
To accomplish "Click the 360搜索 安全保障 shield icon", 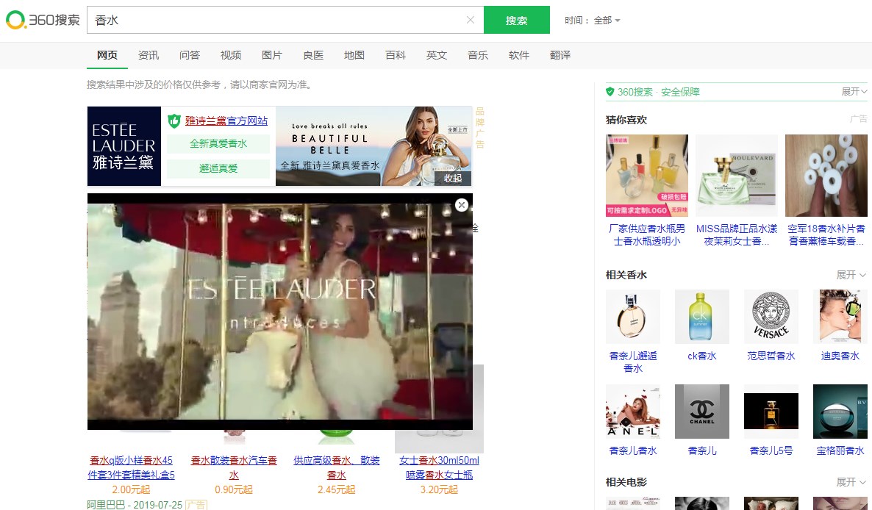I will 610,92.
